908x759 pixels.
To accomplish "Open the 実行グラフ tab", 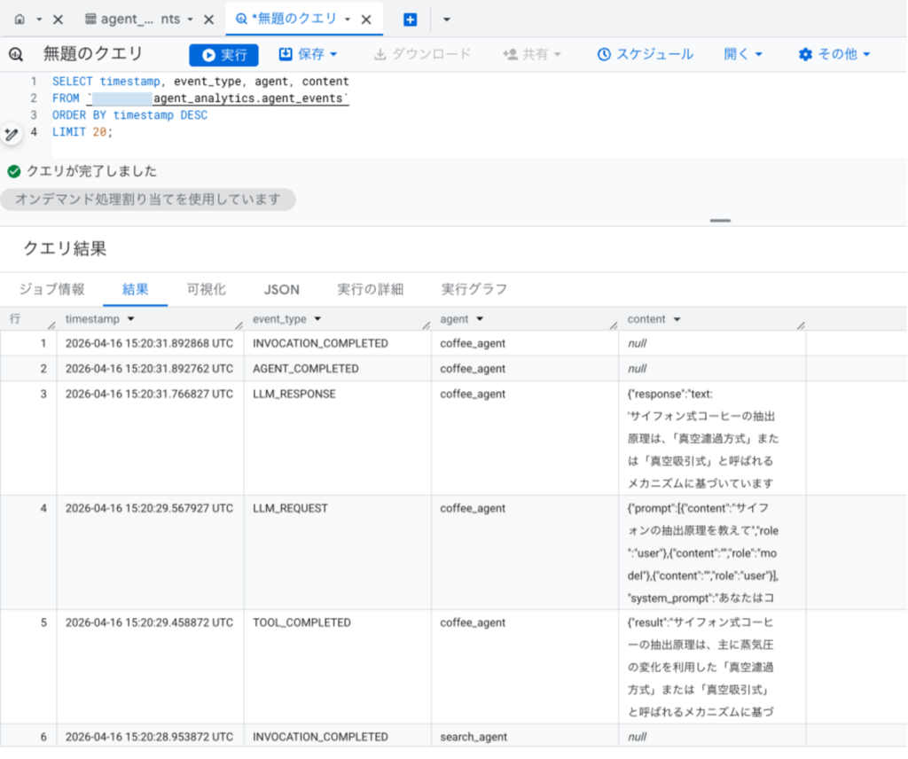I will click(x=474, y=289).
